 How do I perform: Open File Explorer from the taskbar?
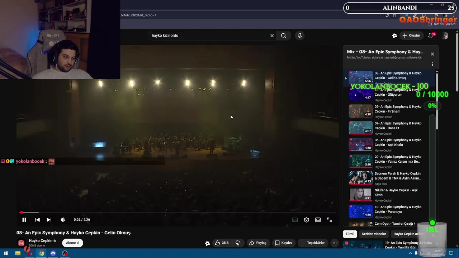[x=18, y=253]
